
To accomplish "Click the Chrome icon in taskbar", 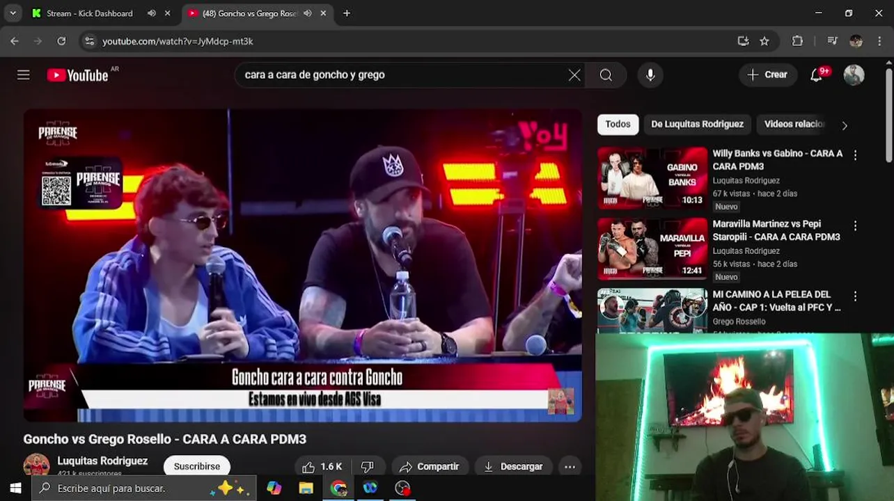I will pyautogui.click(x=338, y=488).
